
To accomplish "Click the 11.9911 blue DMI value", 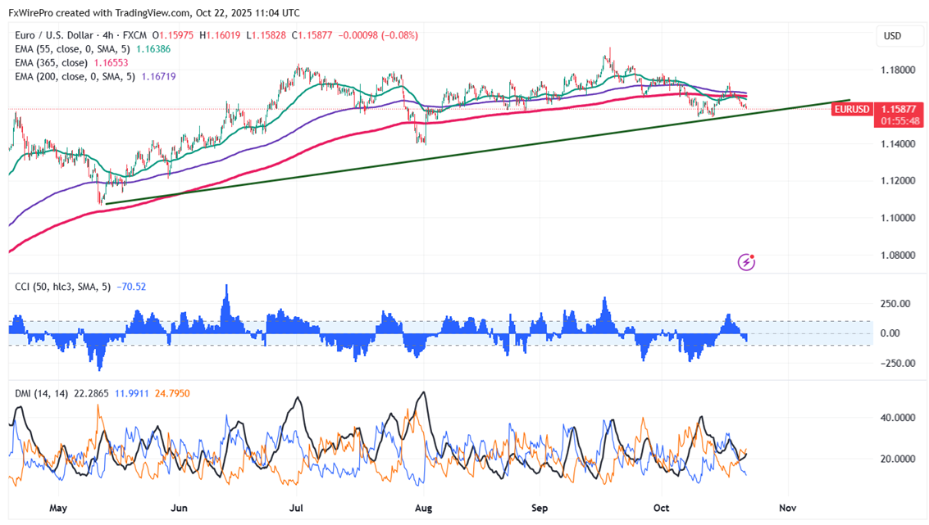I will tap(131, 393).
